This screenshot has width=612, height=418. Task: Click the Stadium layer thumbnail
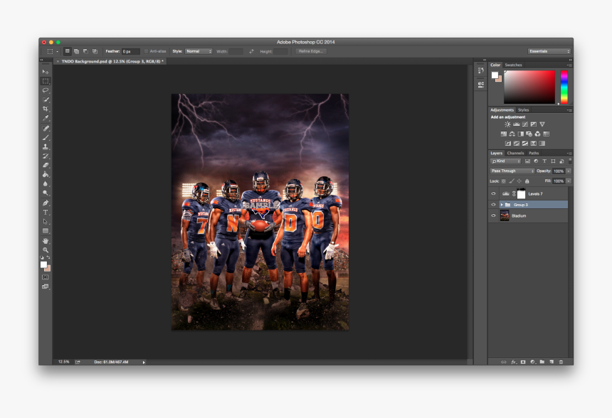[x=503, y=215]
